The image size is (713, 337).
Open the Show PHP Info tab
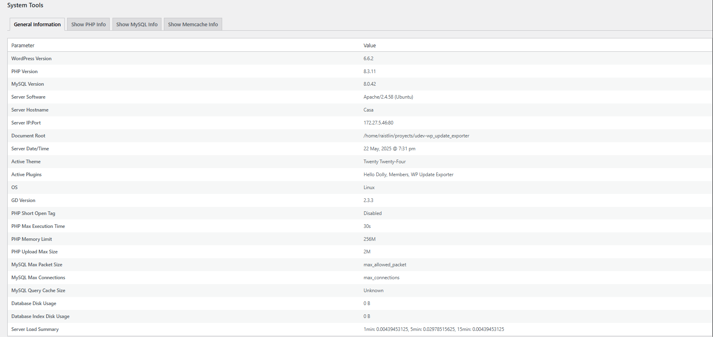(x=88, y=24)
